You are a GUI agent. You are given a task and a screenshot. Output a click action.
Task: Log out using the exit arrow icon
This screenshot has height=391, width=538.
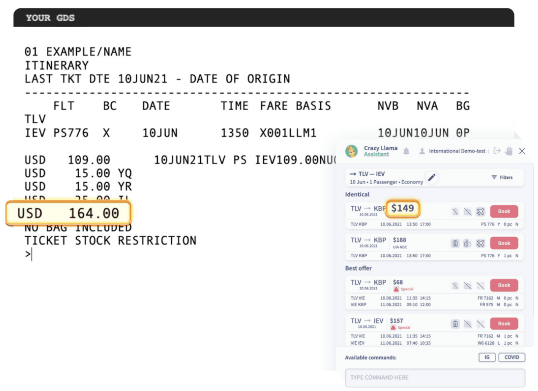(x=497, y=151)
